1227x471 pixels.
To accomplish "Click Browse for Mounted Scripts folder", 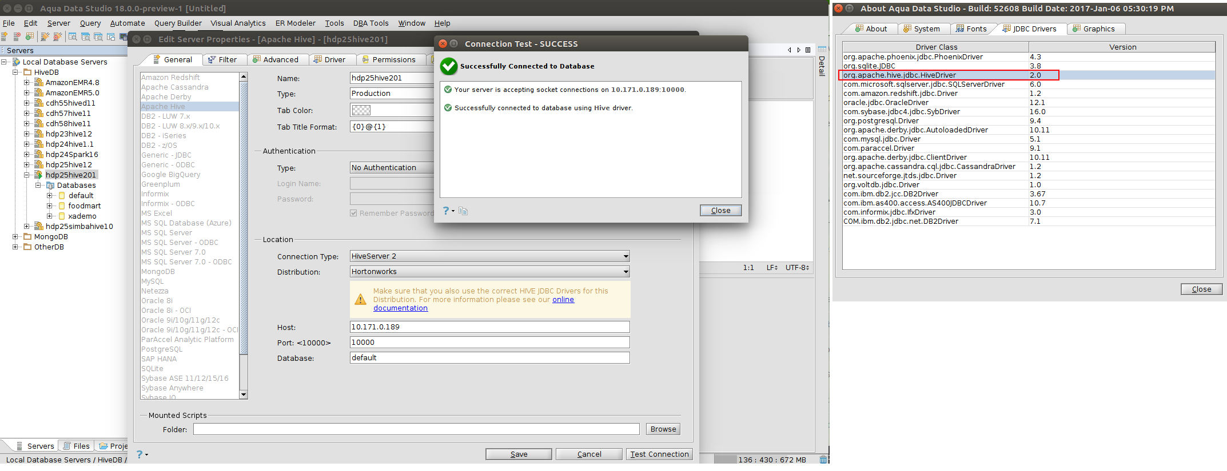I will click(x=663, y=429).
